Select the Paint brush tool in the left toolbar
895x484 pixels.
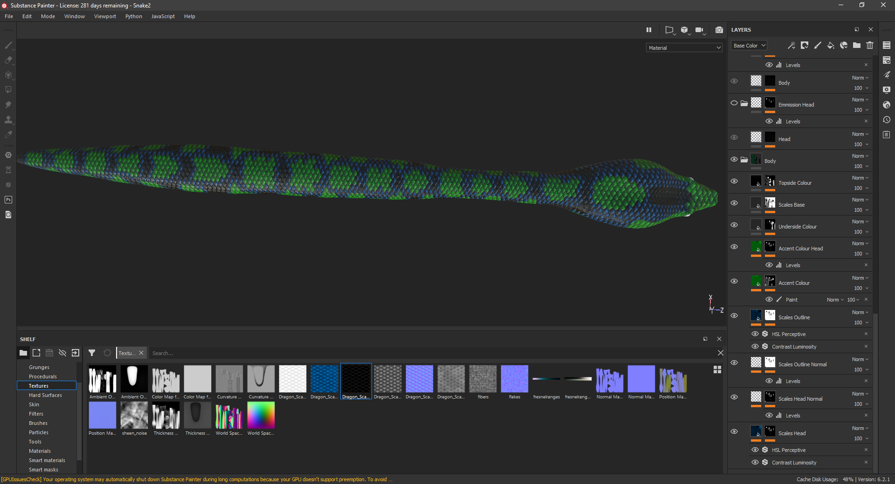(x=8, y=46)
